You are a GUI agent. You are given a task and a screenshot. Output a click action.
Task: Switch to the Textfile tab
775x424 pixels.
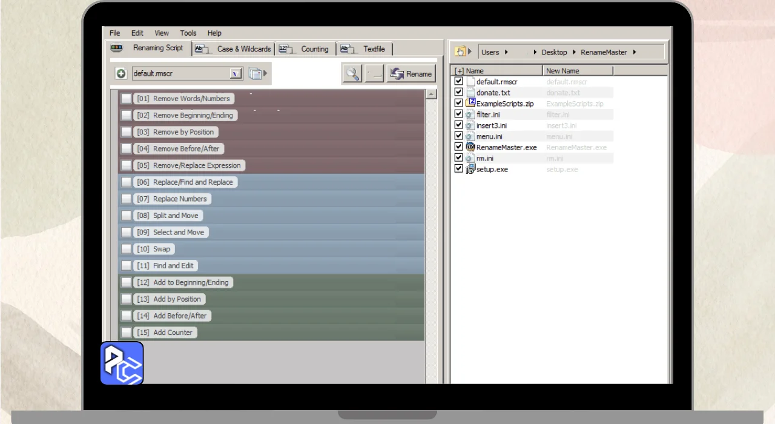(365, 49)
